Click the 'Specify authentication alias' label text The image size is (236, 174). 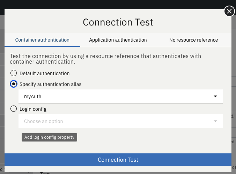(x=50, y=84)
